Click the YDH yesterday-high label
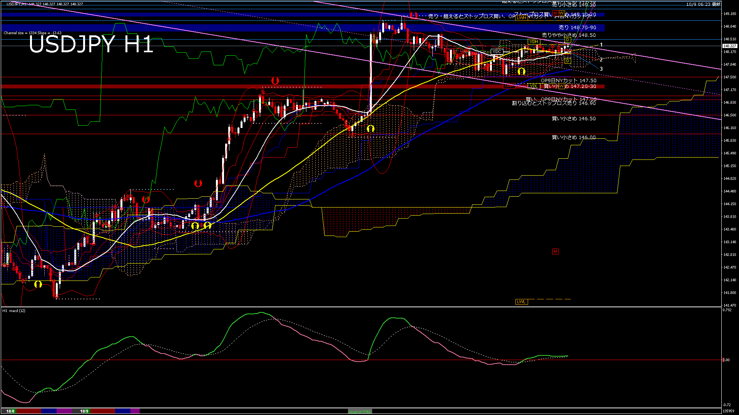This screenshot has height=415, width=739. click(x=533, y=41)
